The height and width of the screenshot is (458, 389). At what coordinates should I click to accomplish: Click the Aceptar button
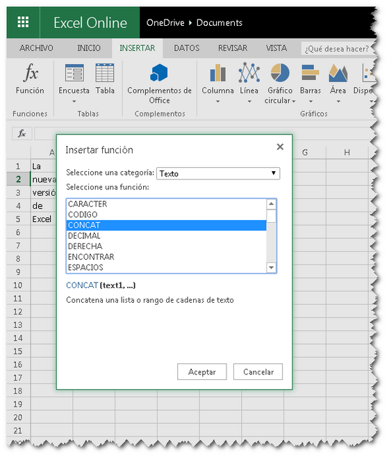[201, 372]
